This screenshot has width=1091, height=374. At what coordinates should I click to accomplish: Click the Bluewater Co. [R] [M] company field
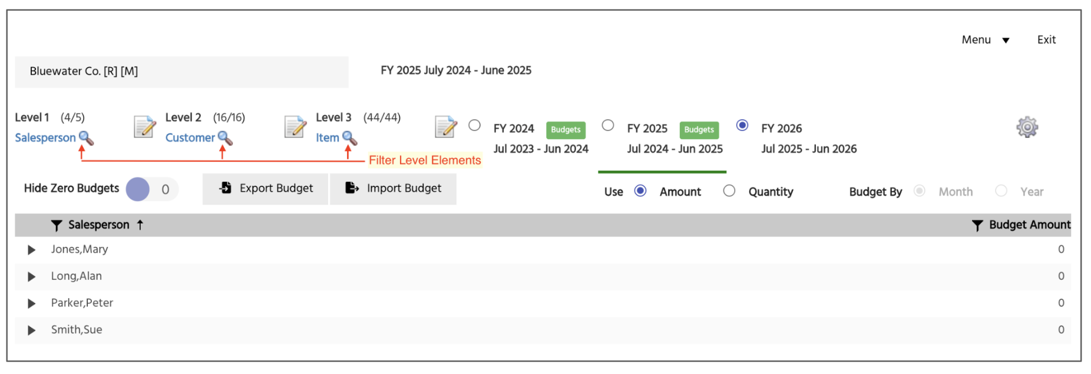click(181, 72)
